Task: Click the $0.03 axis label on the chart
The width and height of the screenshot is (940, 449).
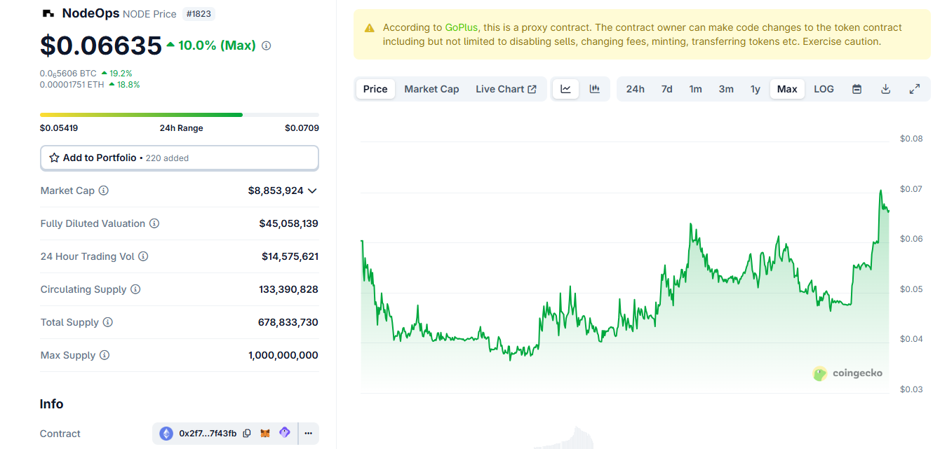Action: pos(911,389)
